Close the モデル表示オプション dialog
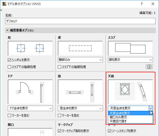Screen dimensions: 159x136 (x=153, y=4)
